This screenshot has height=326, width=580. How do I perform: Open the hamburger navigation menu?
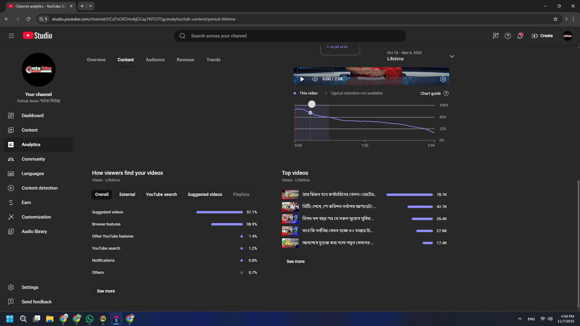click(12, 36)
